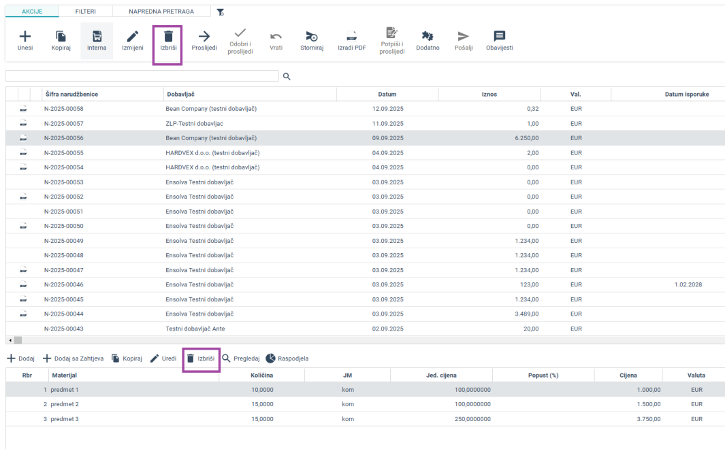
Task: Click the Obavijesti message icon
Action: pos(499,37)
